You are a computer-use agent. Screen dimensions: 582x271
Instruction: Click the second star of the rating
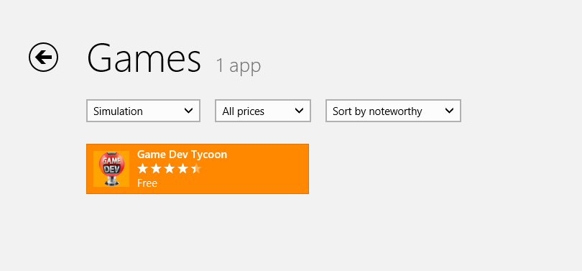[x=156, y=169]
